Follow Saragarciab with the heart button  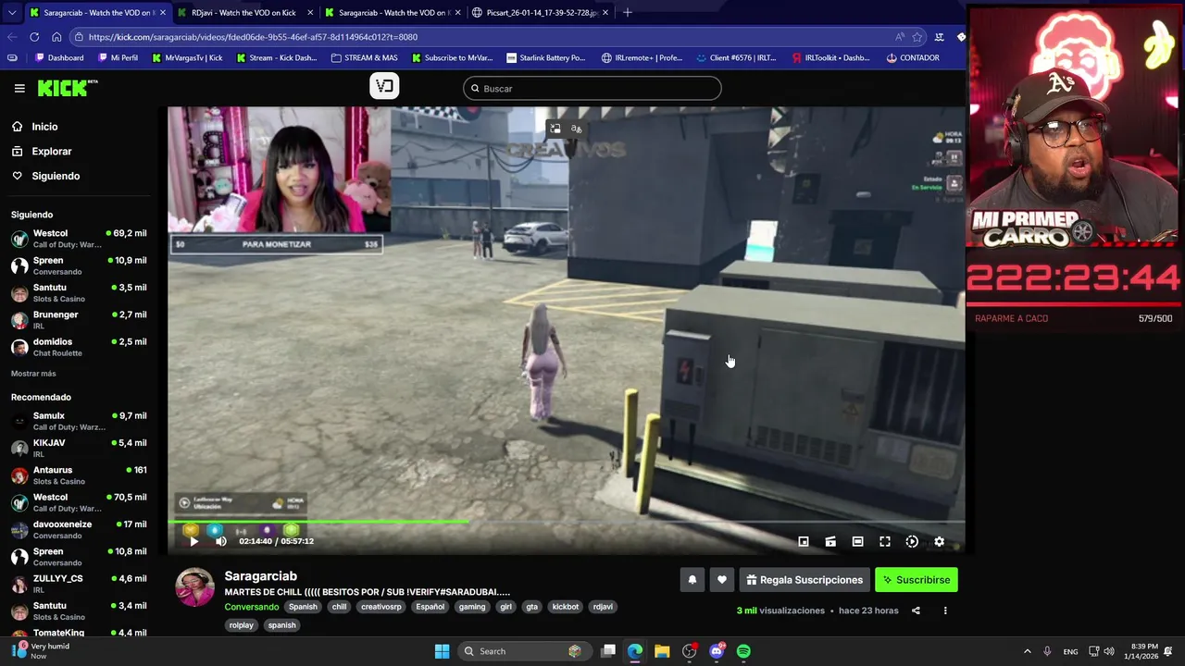pos(722,580)
